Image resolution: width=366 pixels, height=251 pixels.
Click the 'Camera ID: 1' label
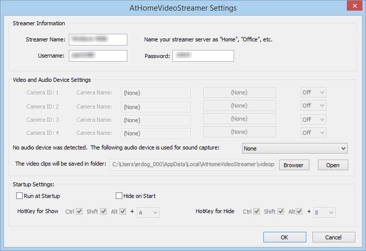[42, 92]
